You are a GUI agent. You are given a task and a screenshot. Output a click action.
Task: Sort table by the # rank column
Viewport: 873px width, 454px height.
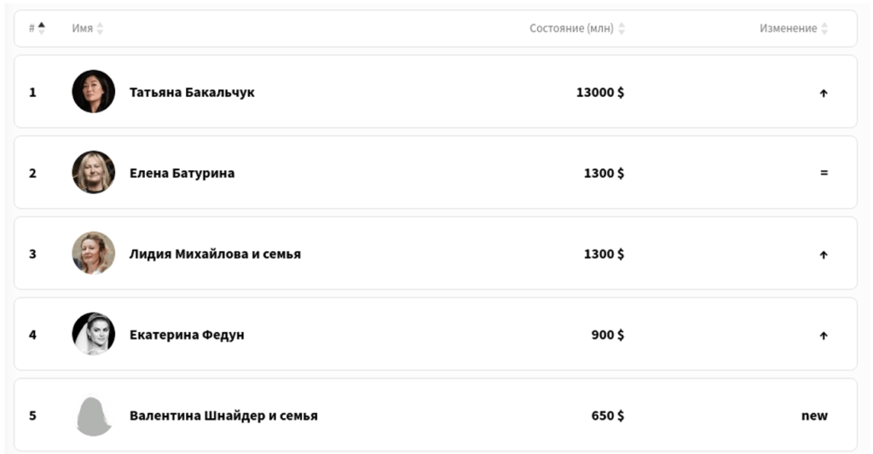[x=37, y=28]
